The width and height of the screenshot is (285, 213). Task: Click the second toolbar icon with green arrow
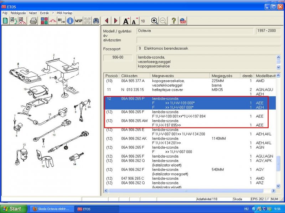point(14,21)
